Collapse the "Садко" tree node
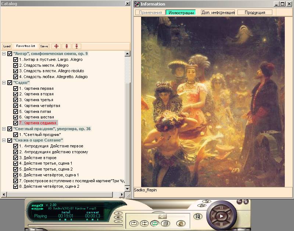The width and height of the screenshot is (294, 231). [4, 82]
